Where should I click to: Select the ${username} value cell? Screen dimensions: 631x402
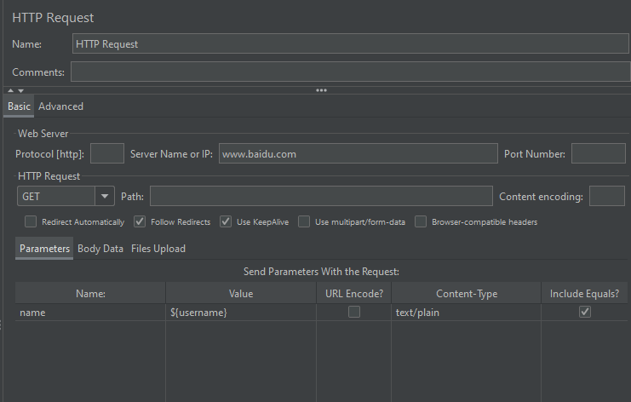point(240,313)
